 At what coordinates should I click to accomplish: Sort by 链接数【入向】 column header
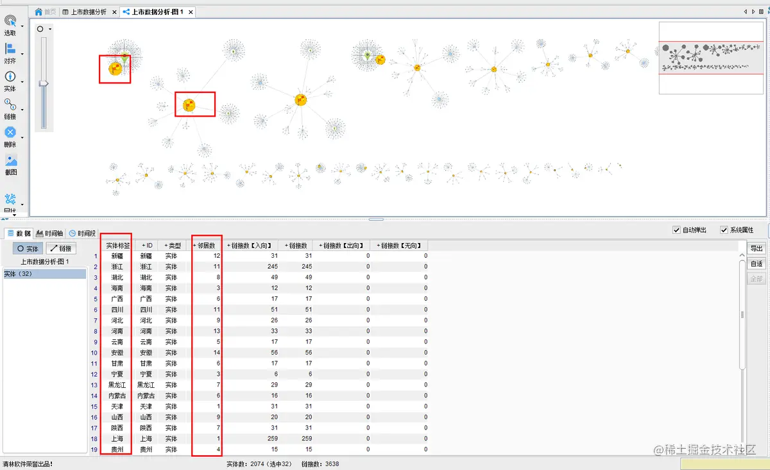point(251,246)
